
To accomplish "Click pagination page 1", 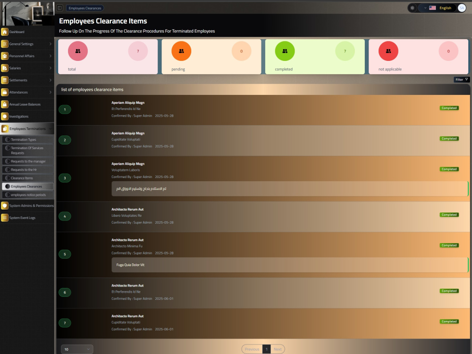I will (266, 349).
